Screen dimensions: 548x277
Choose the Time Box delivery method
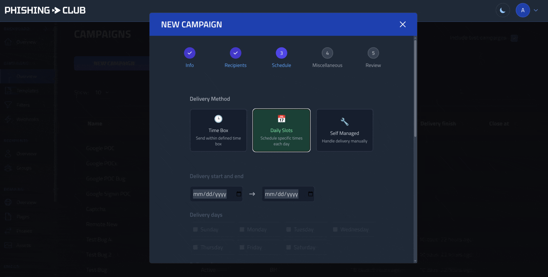[218, 130]
